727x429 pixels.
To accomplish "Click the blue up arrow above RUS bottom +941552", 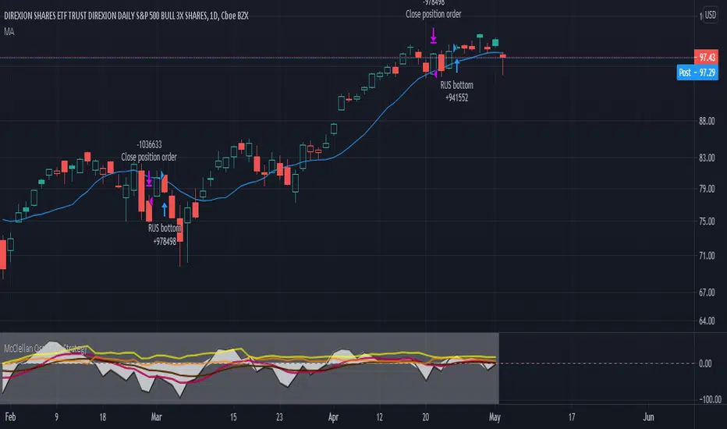I will tap(456, 66).
